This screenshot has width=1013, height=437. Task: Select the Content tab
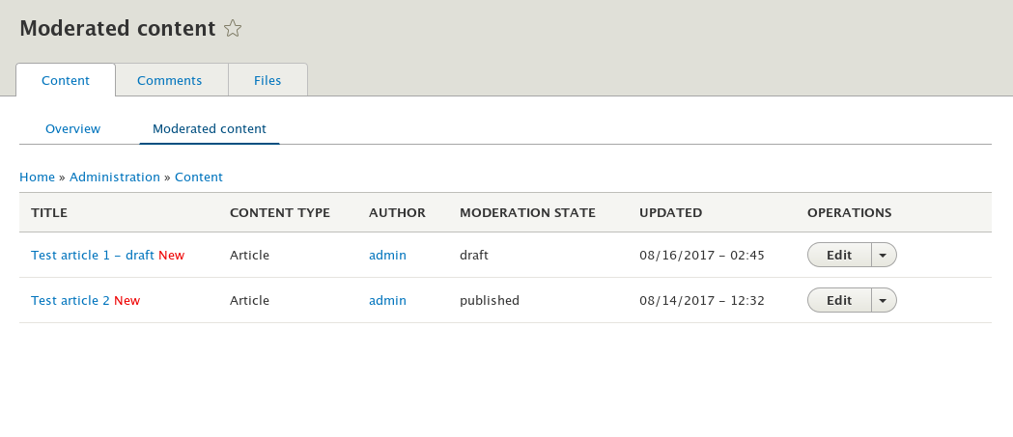tap(66, 80)
